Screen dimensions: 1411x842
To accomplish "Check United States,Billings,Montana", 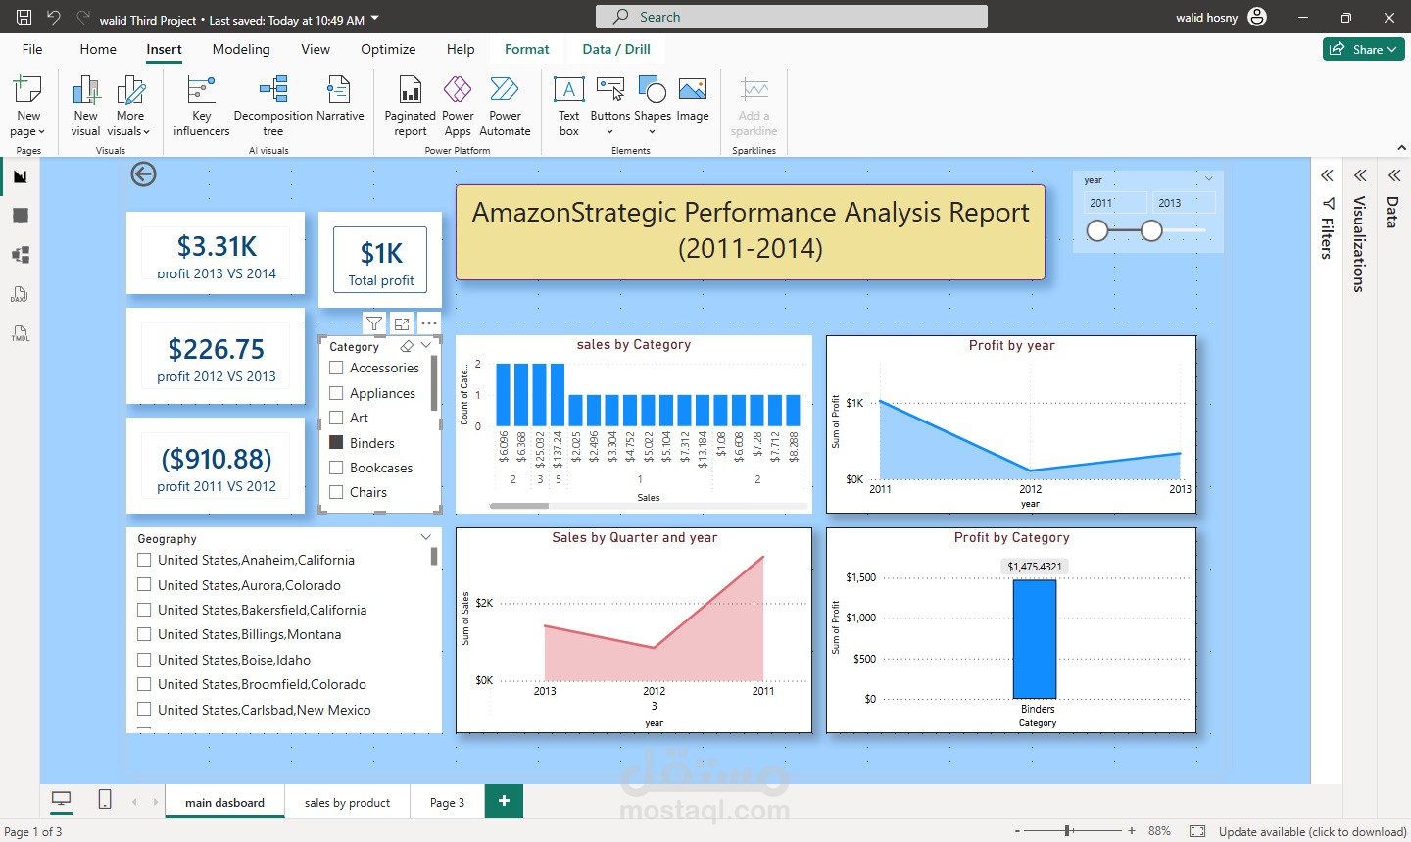I will (x=144, y=634).
